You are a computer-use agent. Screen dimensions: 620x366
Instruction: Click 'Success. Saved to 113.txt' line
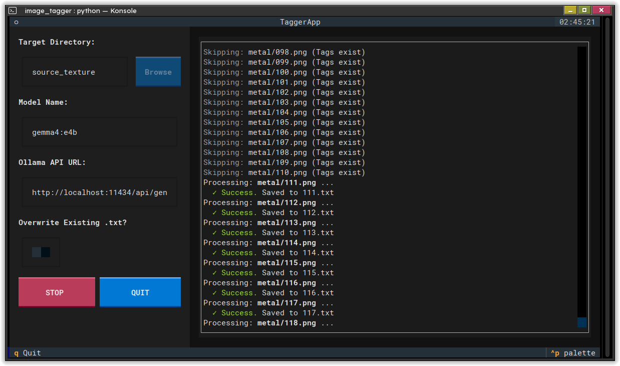(273, 233)
